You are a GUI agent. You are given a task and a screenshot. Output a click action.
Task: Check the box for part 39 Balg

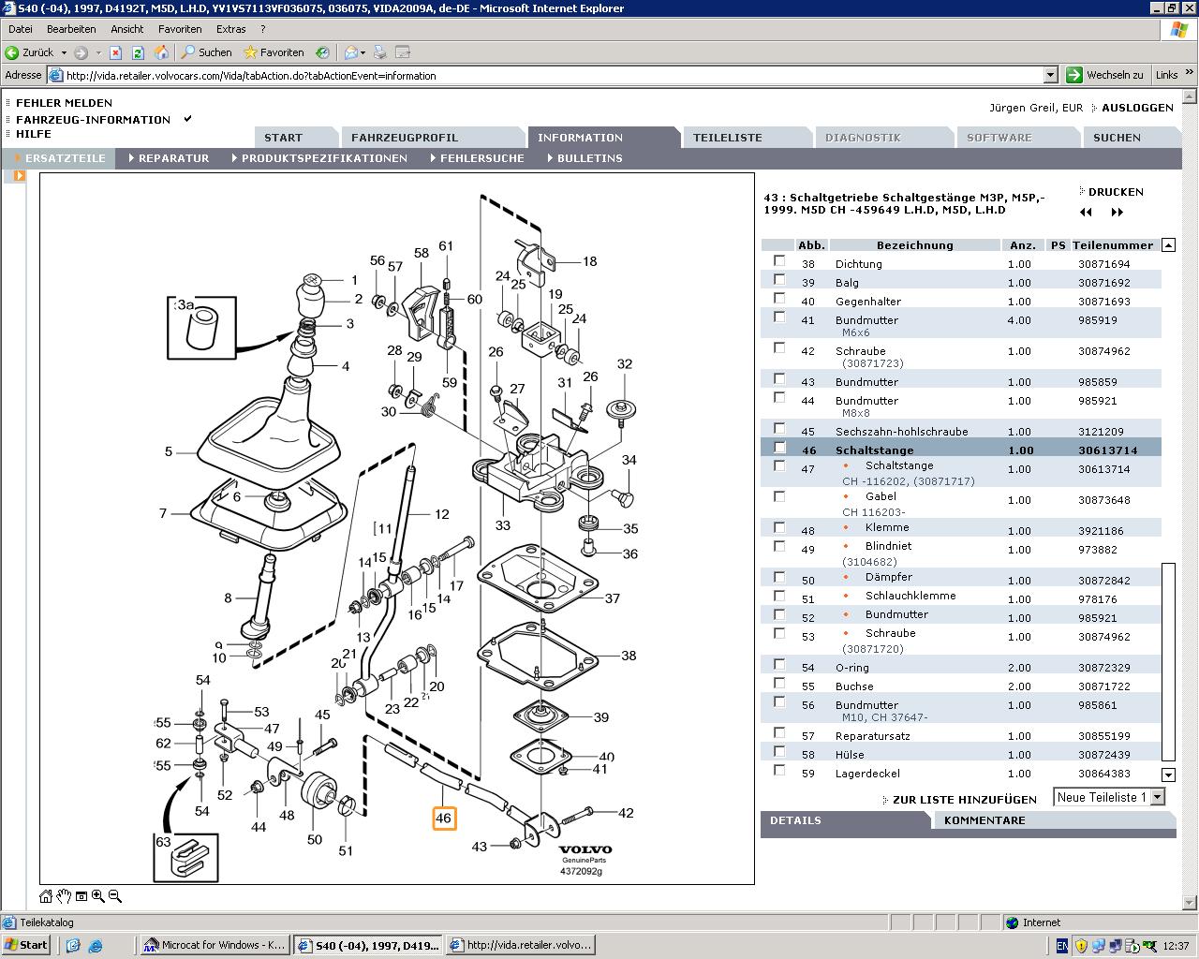click(779, 279)
